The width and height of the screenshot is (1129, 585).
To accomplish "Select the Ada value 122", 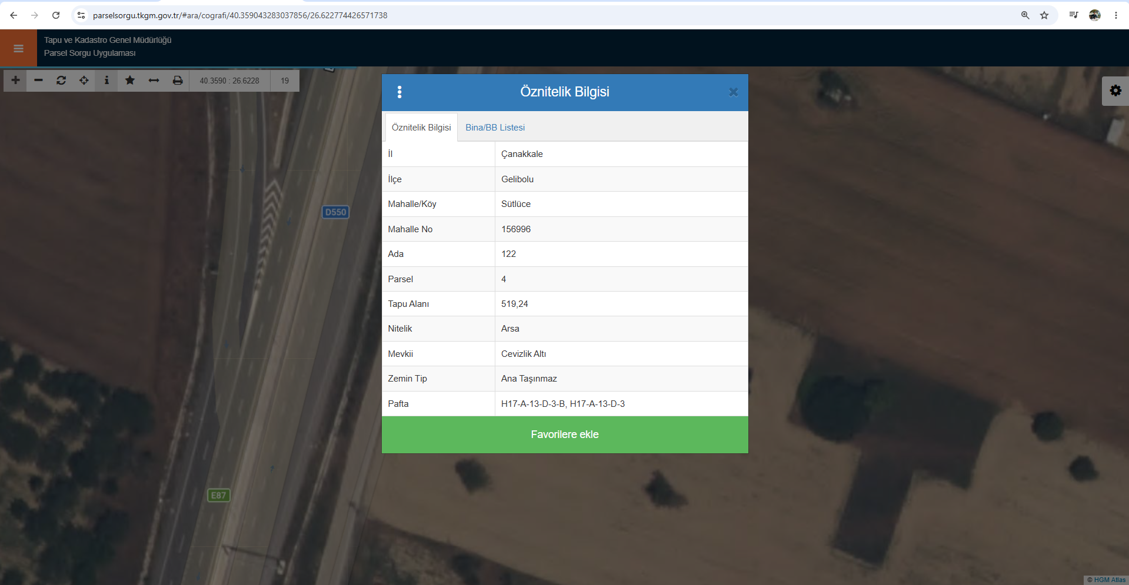I will click(621, 254).
